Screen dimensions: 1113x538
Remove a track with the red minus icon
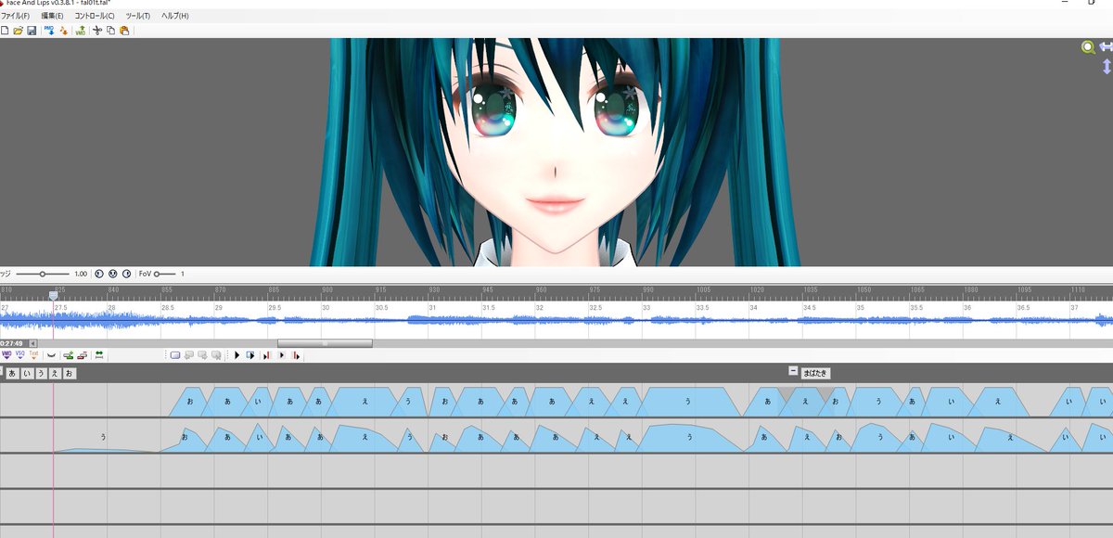(83, 355)
